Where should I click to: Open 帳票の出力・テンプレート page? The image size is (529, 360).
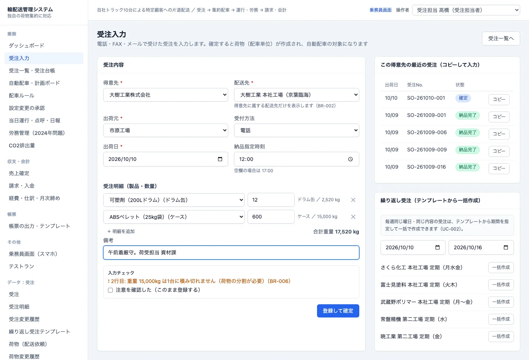[44, 226]
